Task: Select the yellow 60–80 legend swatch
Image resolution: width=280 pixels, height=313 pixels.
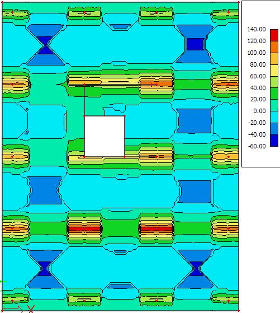Action: [274, 70]
